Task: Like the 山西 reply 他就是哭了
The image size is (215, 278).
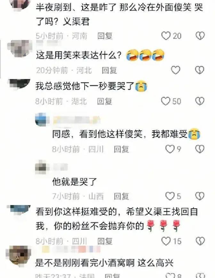Action: coord(170,196)
